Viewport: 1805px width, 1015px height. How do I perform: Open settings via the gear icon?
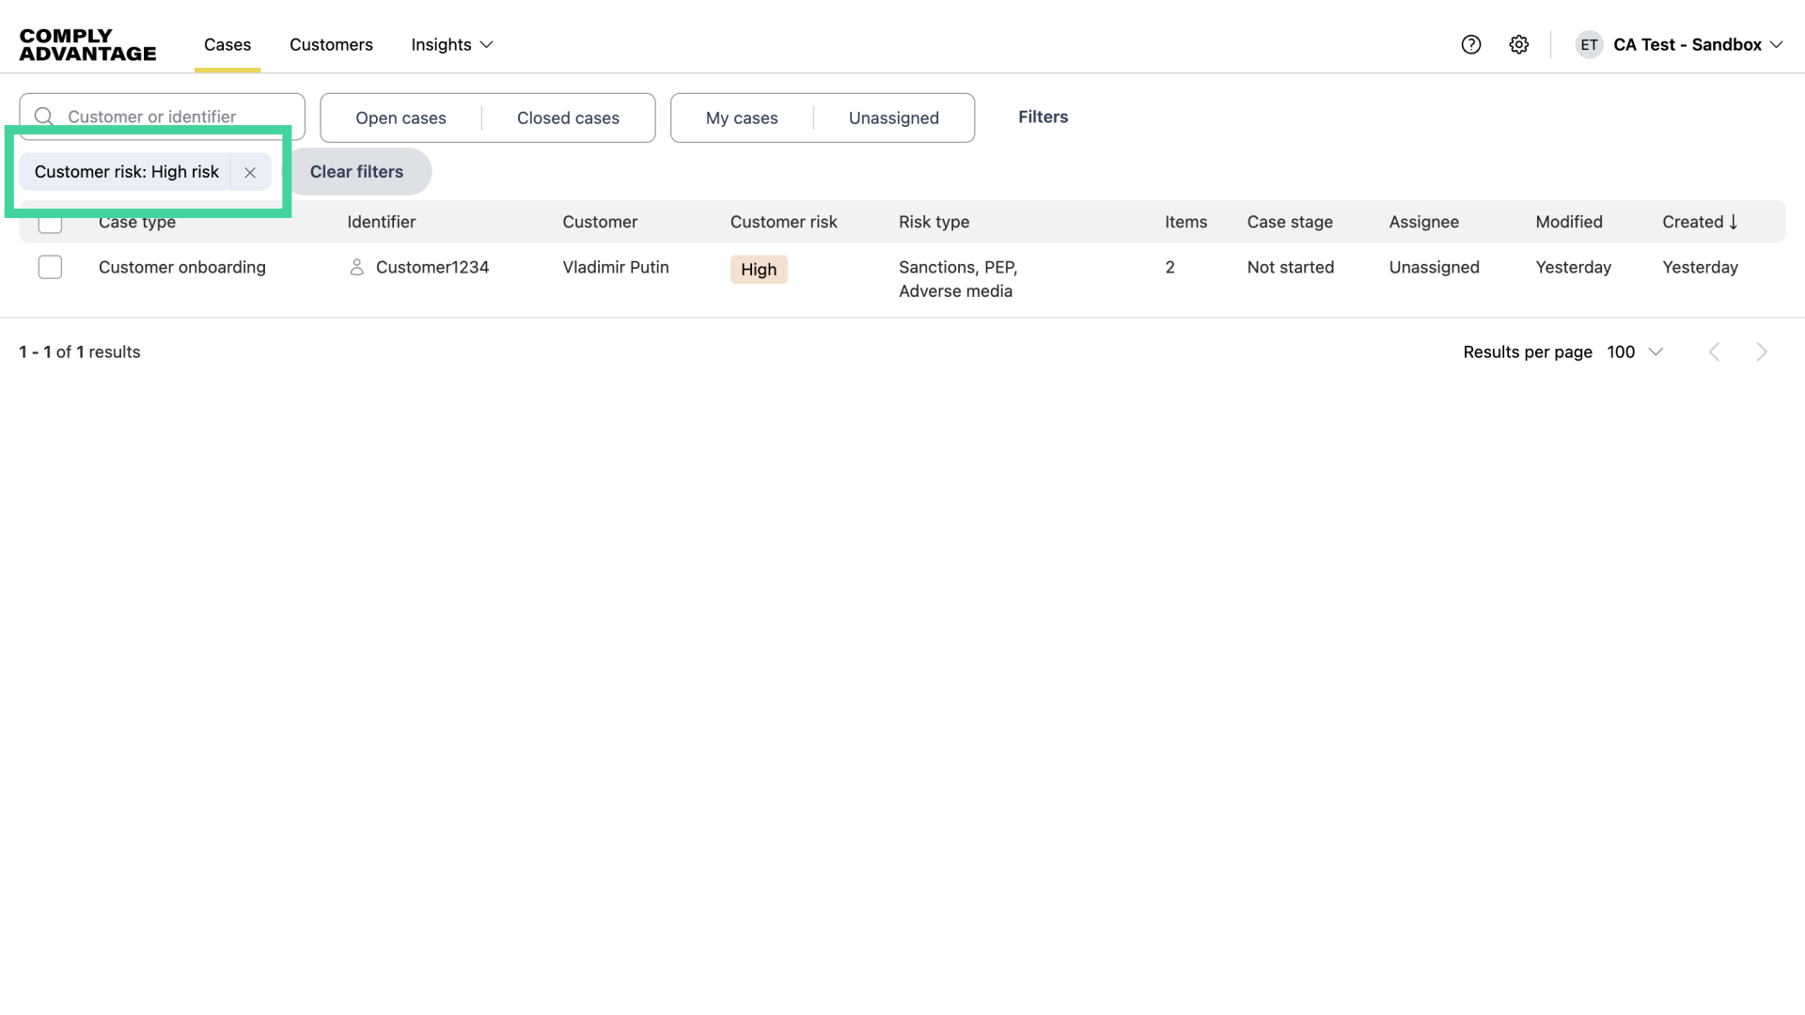(x=1519, y=44)
